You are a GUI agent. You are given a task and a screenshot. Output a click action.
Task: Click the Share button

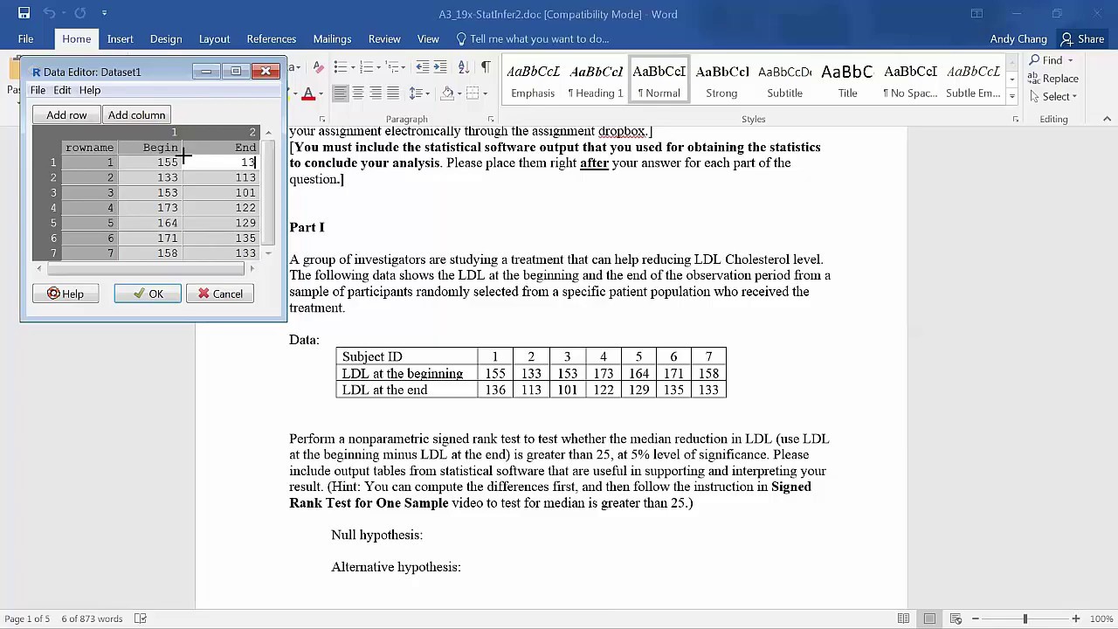click(1082, 38)
